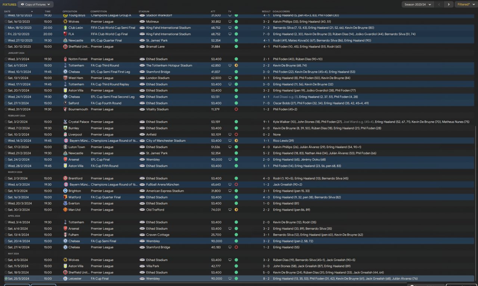This screenshot has height=286, width=478.
Task: Click the Crystal Palace club badge
Action: point(65,122)
